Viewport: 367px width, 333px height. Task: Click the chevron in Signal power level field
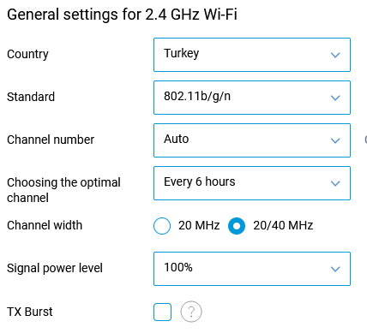pos(335,269)
